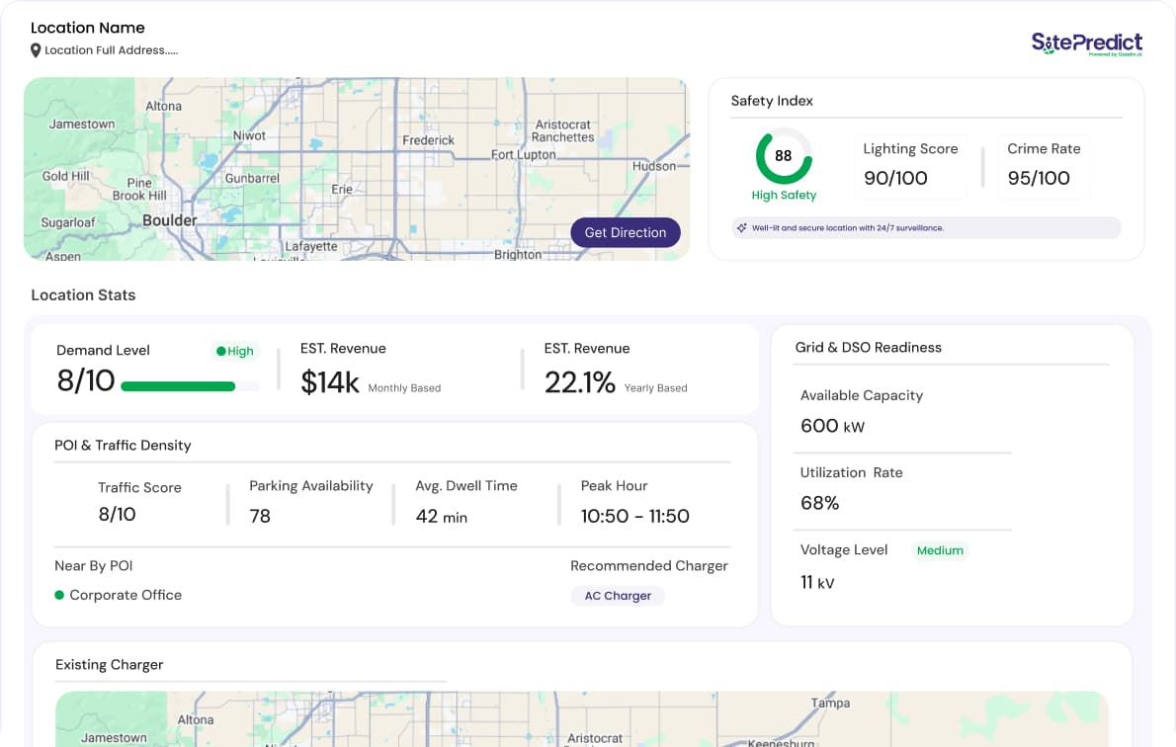The height and width of the screenshot is (747, 1176).
Task: Click the Corporate Office green bullet
Action: click(x=59, y=595)
